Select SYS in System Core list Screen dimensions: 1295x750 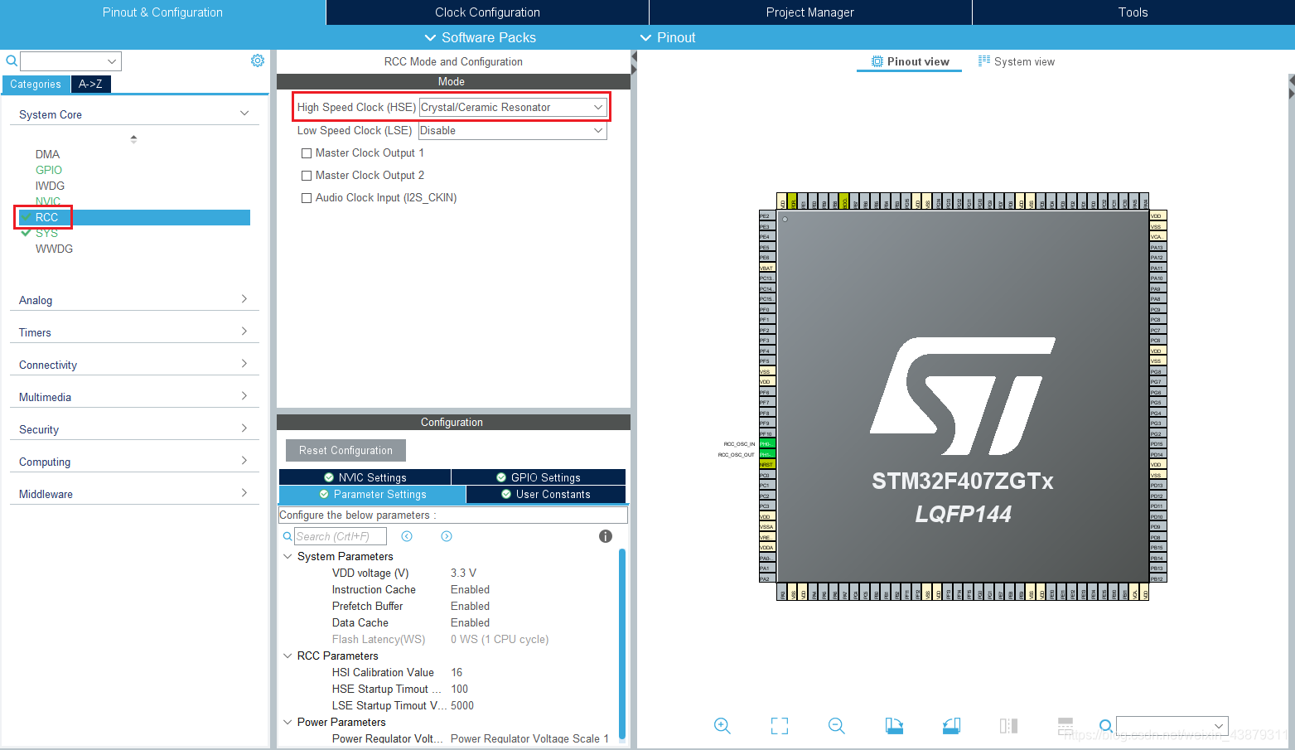point(46,233)
